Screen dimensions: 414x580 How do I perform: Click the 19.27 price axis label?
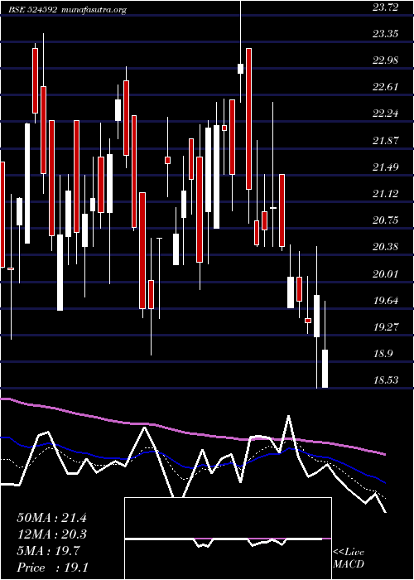pos(385,327)
